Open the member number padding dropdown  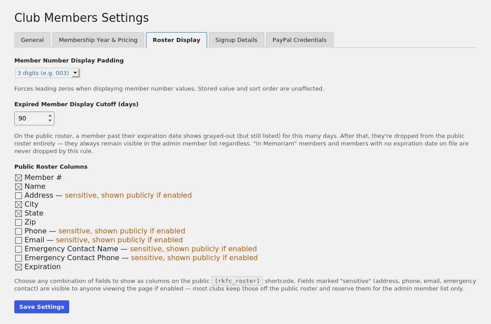48,73
